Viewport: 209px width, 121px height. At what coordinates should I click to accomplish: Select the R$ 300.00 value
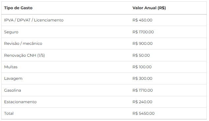[142, 78]
